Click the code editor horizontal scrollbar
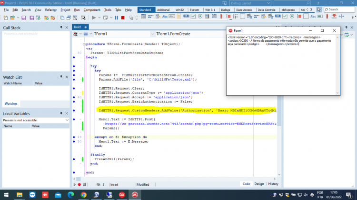The width and height of the screenshot is (357, 200). pos(174,179)
